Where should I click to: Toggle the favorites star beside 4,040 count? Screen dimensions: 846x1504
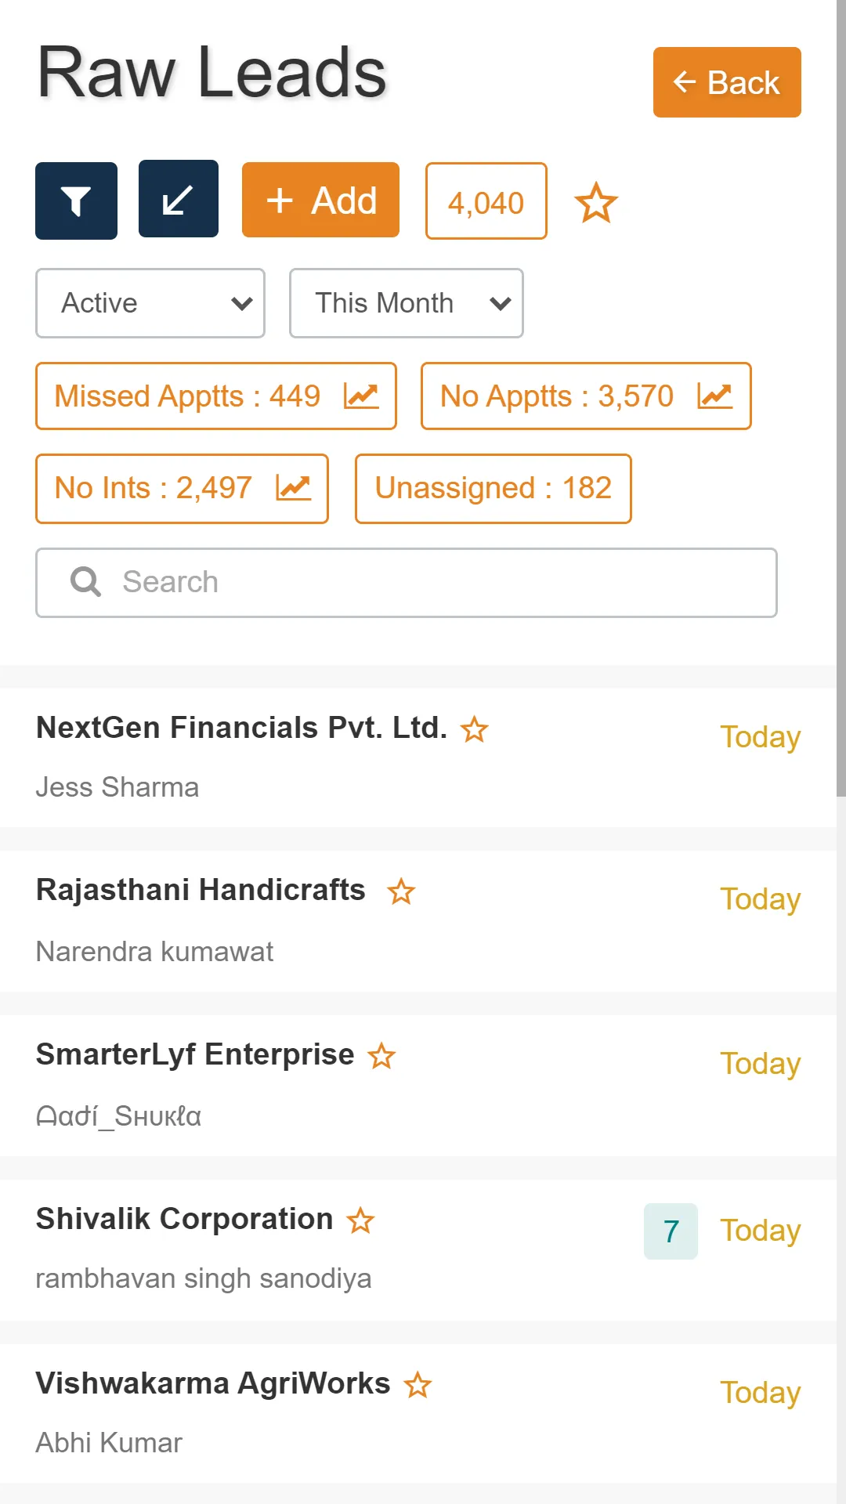point(596,203)
